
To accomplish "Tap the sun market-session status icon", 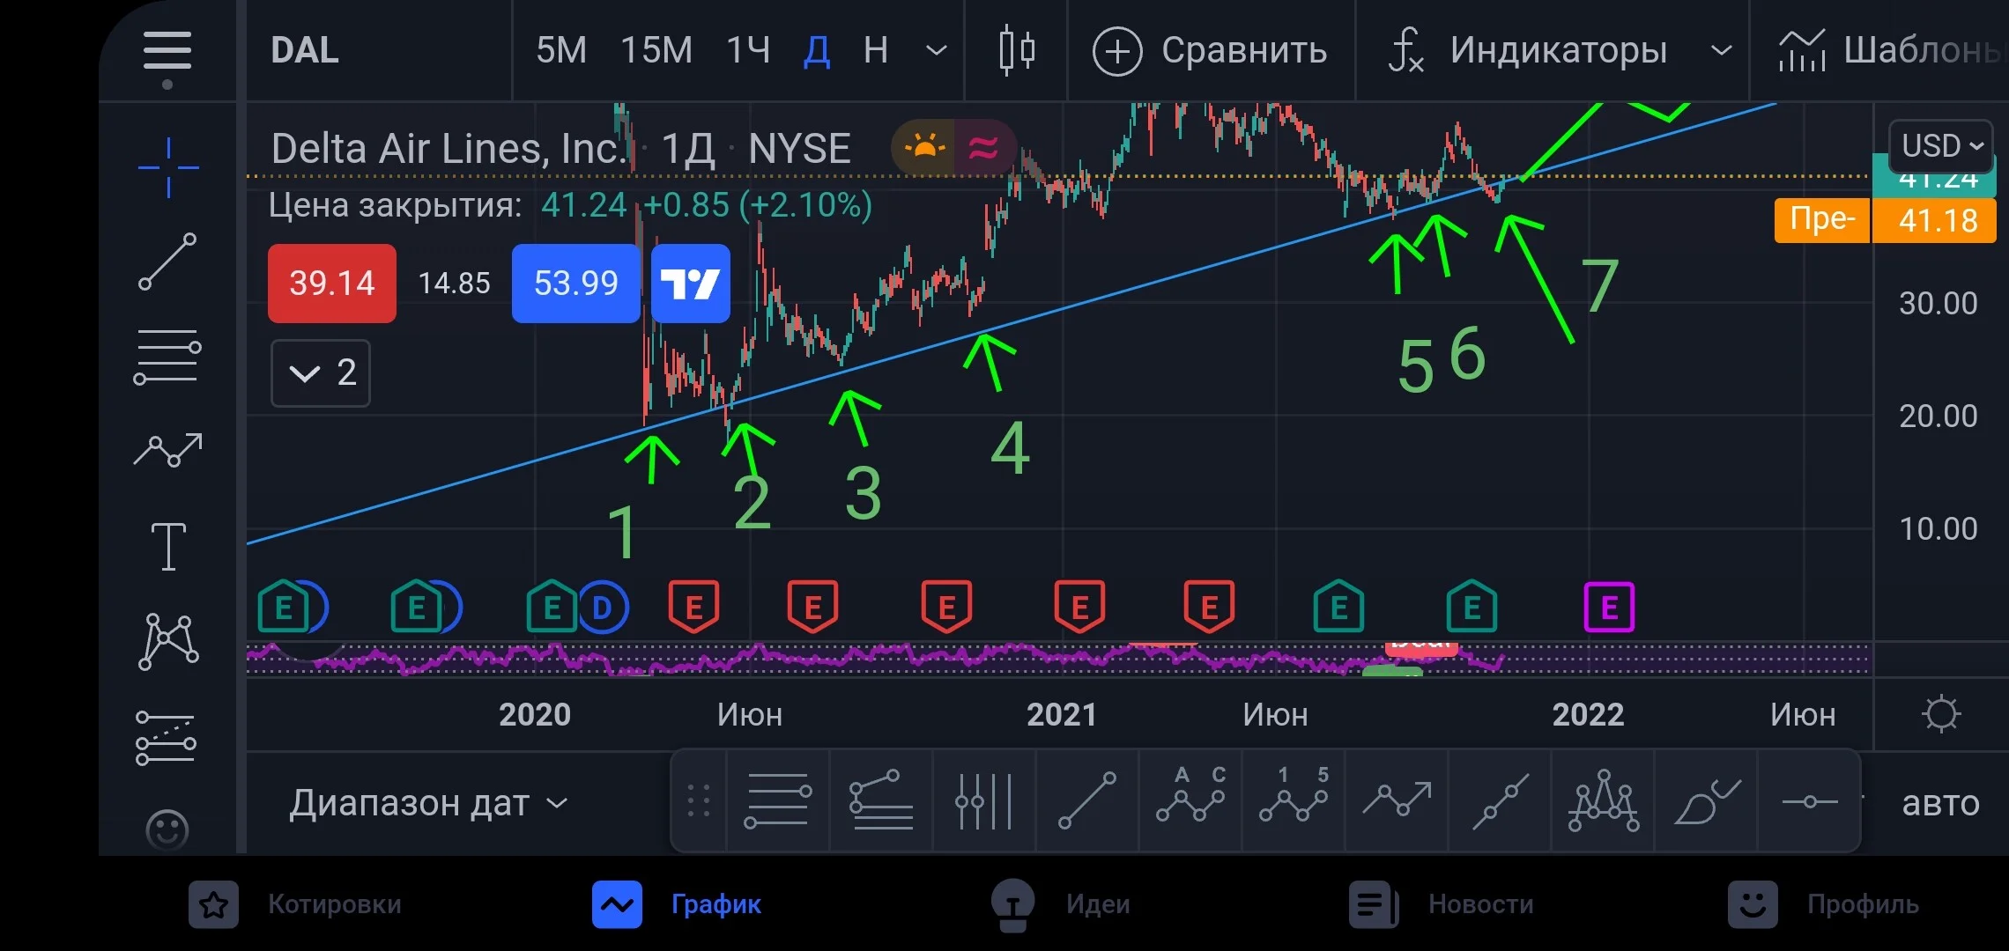I will (x=924, y=147).
